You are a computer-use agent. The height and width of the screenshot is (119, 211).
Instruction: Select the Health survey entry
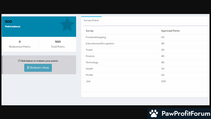tap(89, 69)
